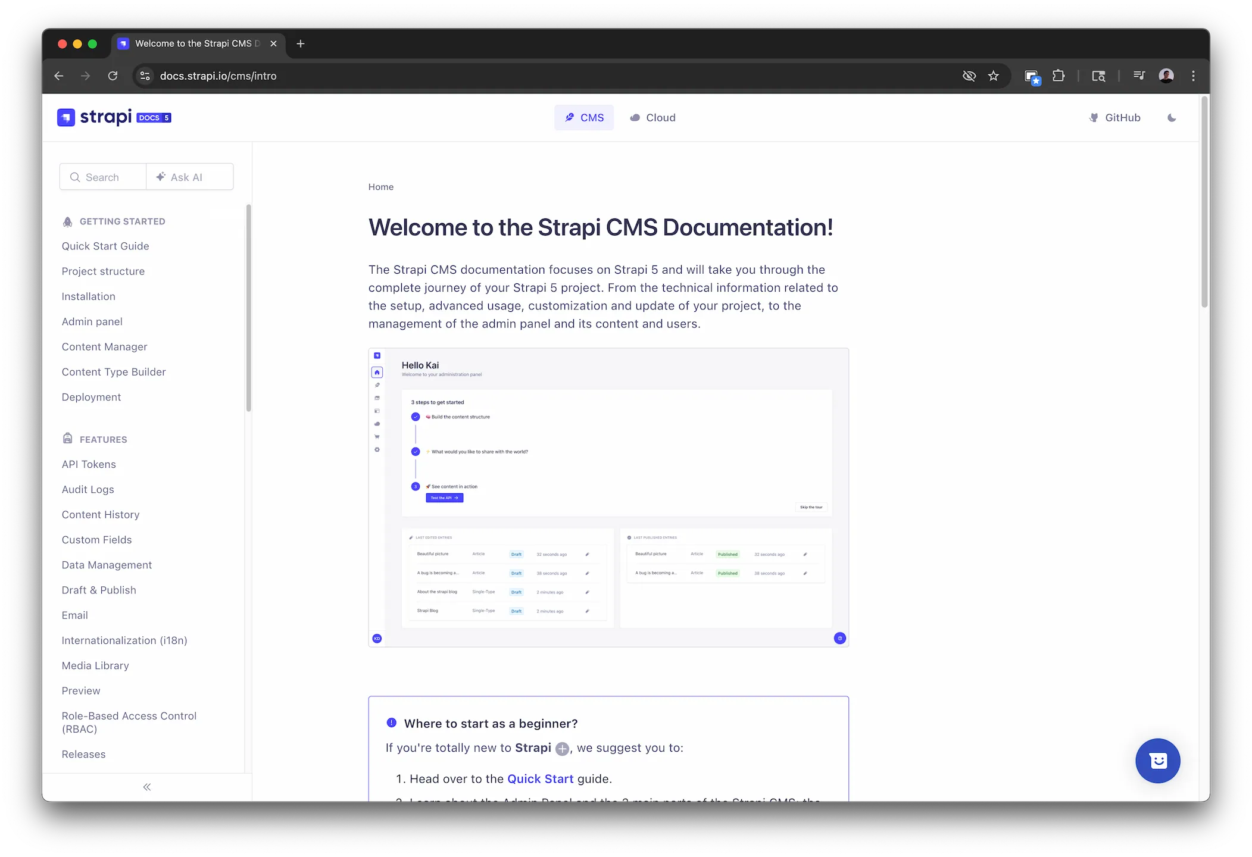Expand the Features section
Screen dimensions: 1252x857
[103, 439]
